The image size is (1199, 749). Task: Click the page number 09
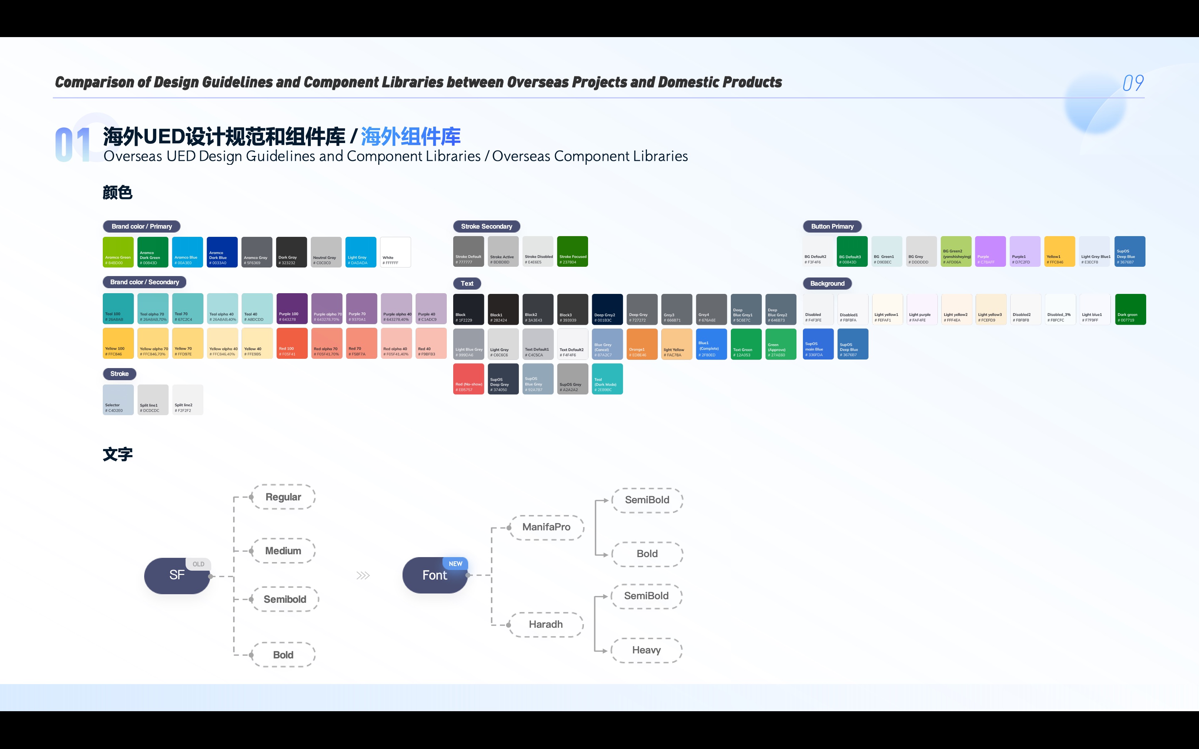click(x=1133, y=83)
